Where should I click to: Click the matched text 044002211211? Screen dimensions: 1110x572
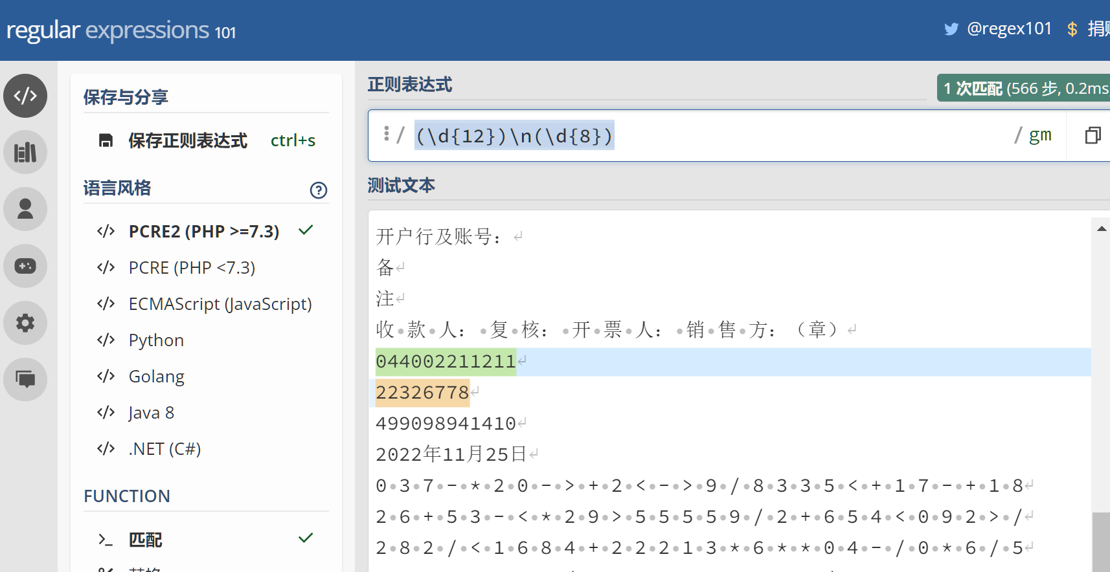pyautogui.click(x=446, y=361)
